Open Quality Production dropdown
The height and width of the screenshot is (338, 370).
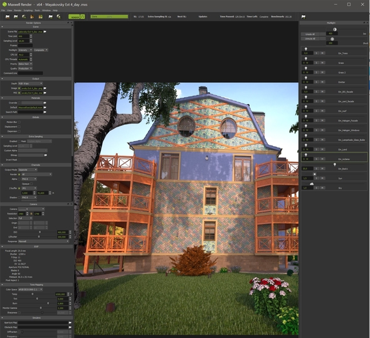pyautogui.click(x=25, y=68)
